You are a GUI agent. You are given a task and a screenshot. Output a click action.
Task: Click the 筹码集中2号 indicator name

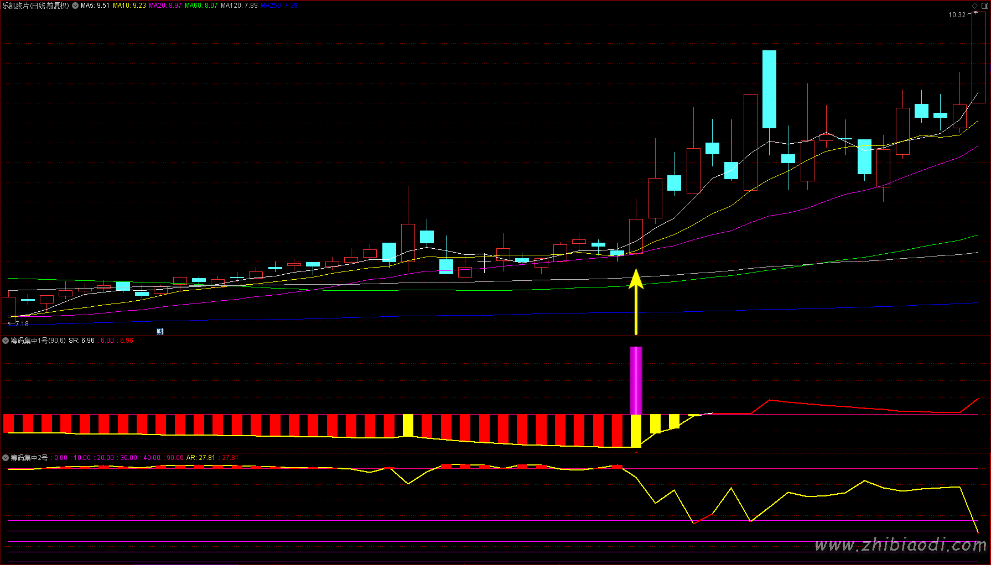click(x=29, y=458)
